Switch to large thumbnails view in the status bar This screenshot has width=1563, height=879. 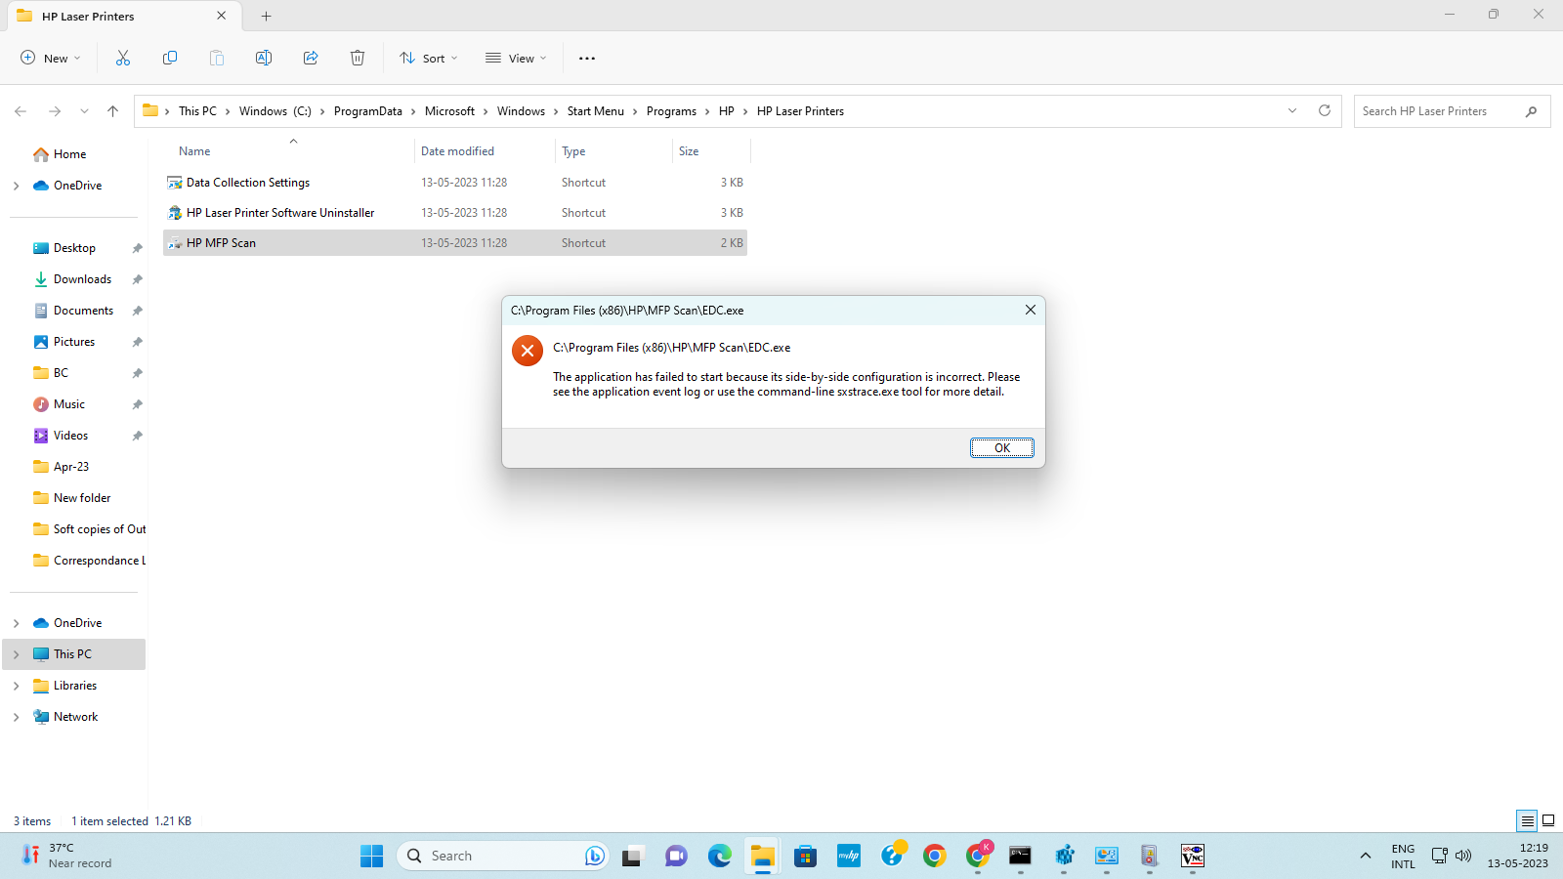(1549, 820)
